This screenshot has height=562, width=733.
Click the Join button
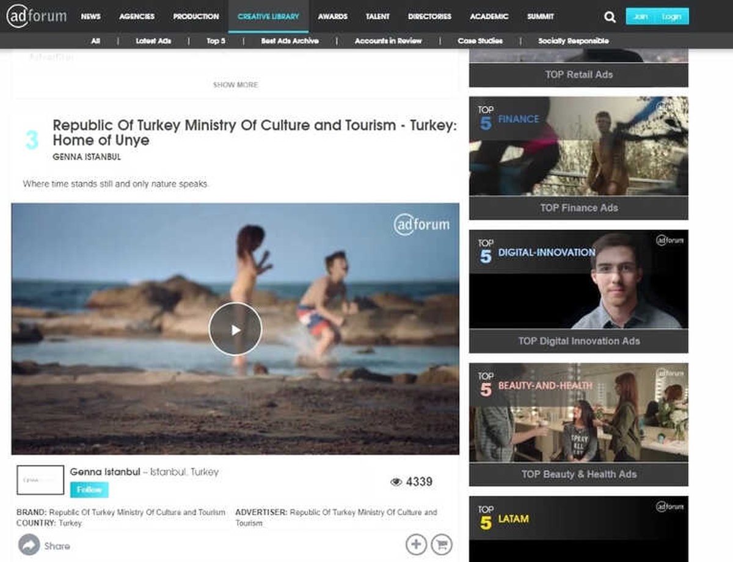(x=641, y=16)
